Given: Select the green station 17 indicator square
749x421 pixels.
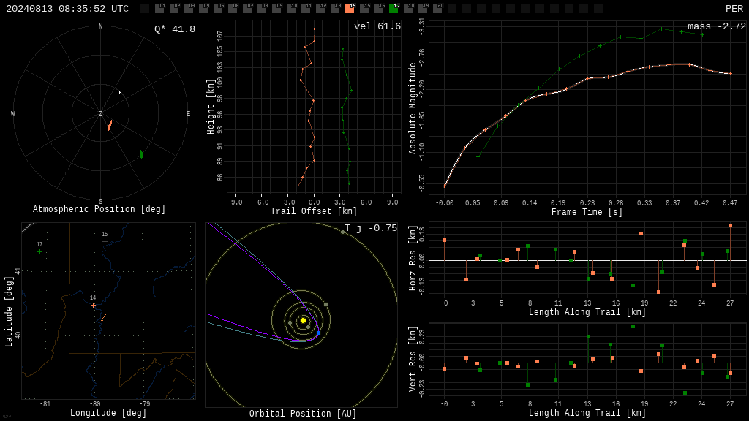Looking at the screenshot, I should coord(394,8).
